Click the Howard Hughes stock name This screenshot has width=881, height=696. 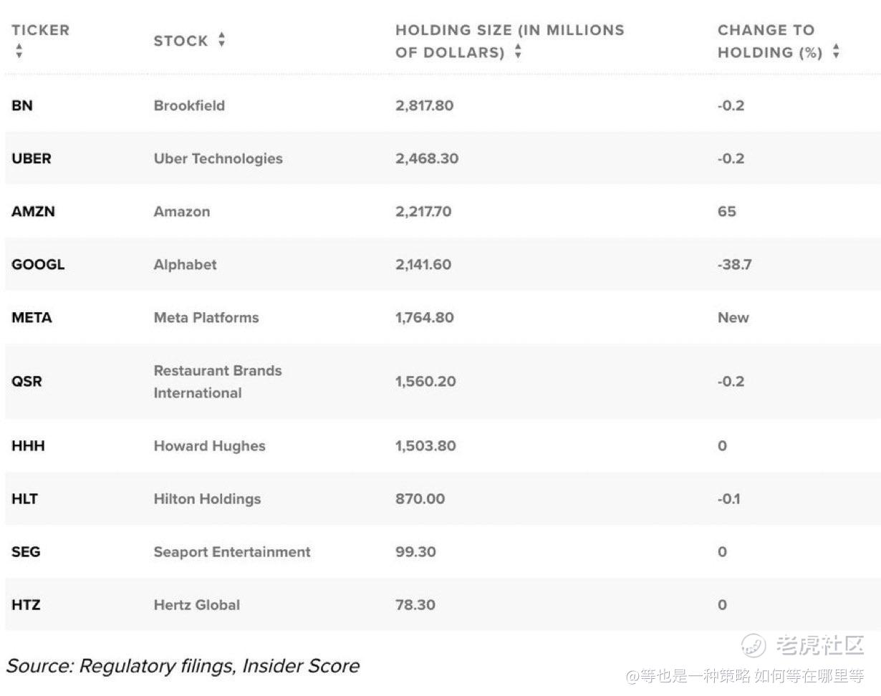pyautogui.click(x=209, y=445)
